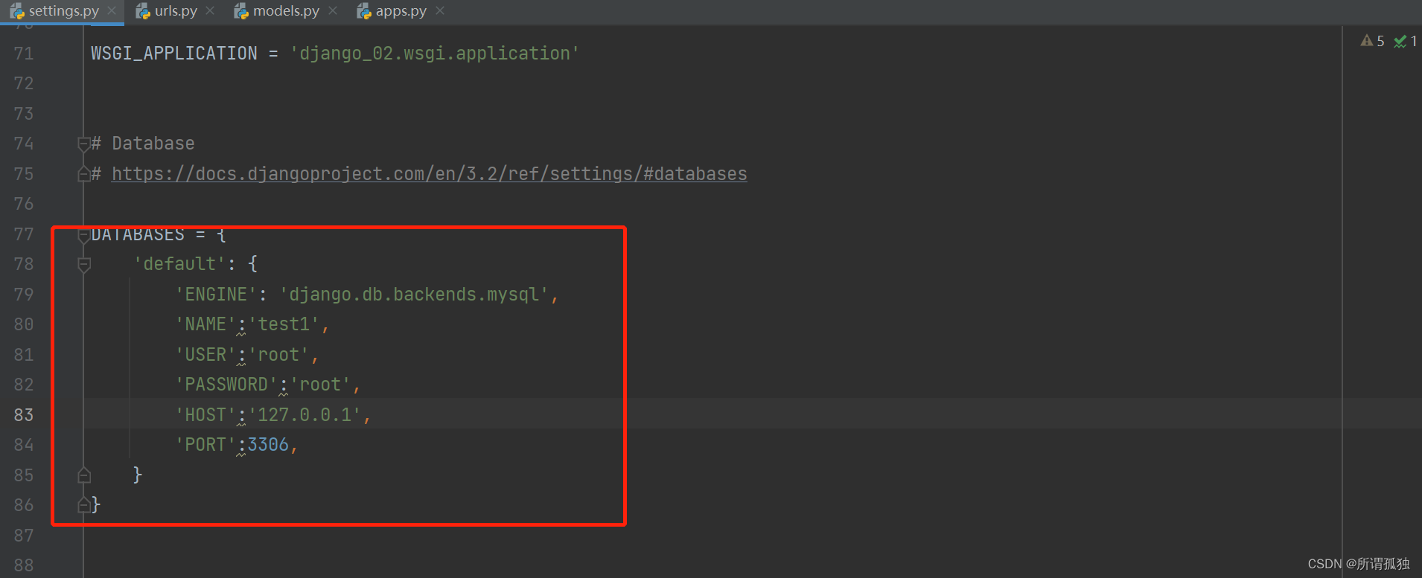Collapse the 'default' dict at line 78
This screenshot has height=578, width=1422.
pyautogui.click(x=84, y=264)
